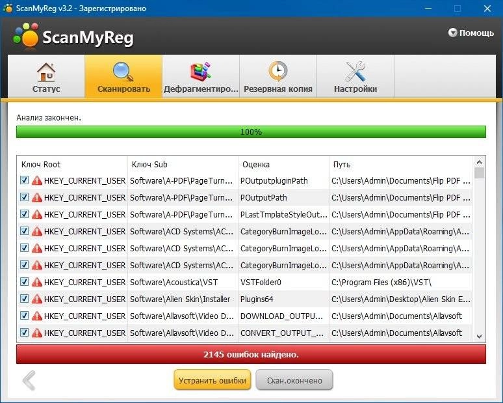Click the ScanMyReg title bar app icon

(7, 8)
